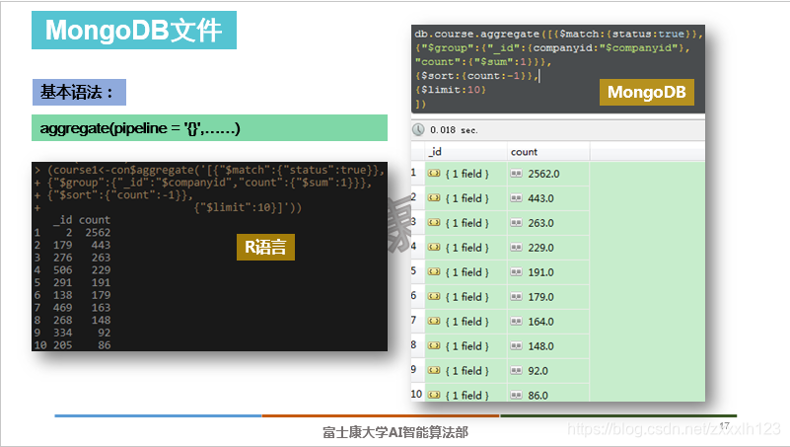Click the db.course.aggregate query line

pos(558,34)
